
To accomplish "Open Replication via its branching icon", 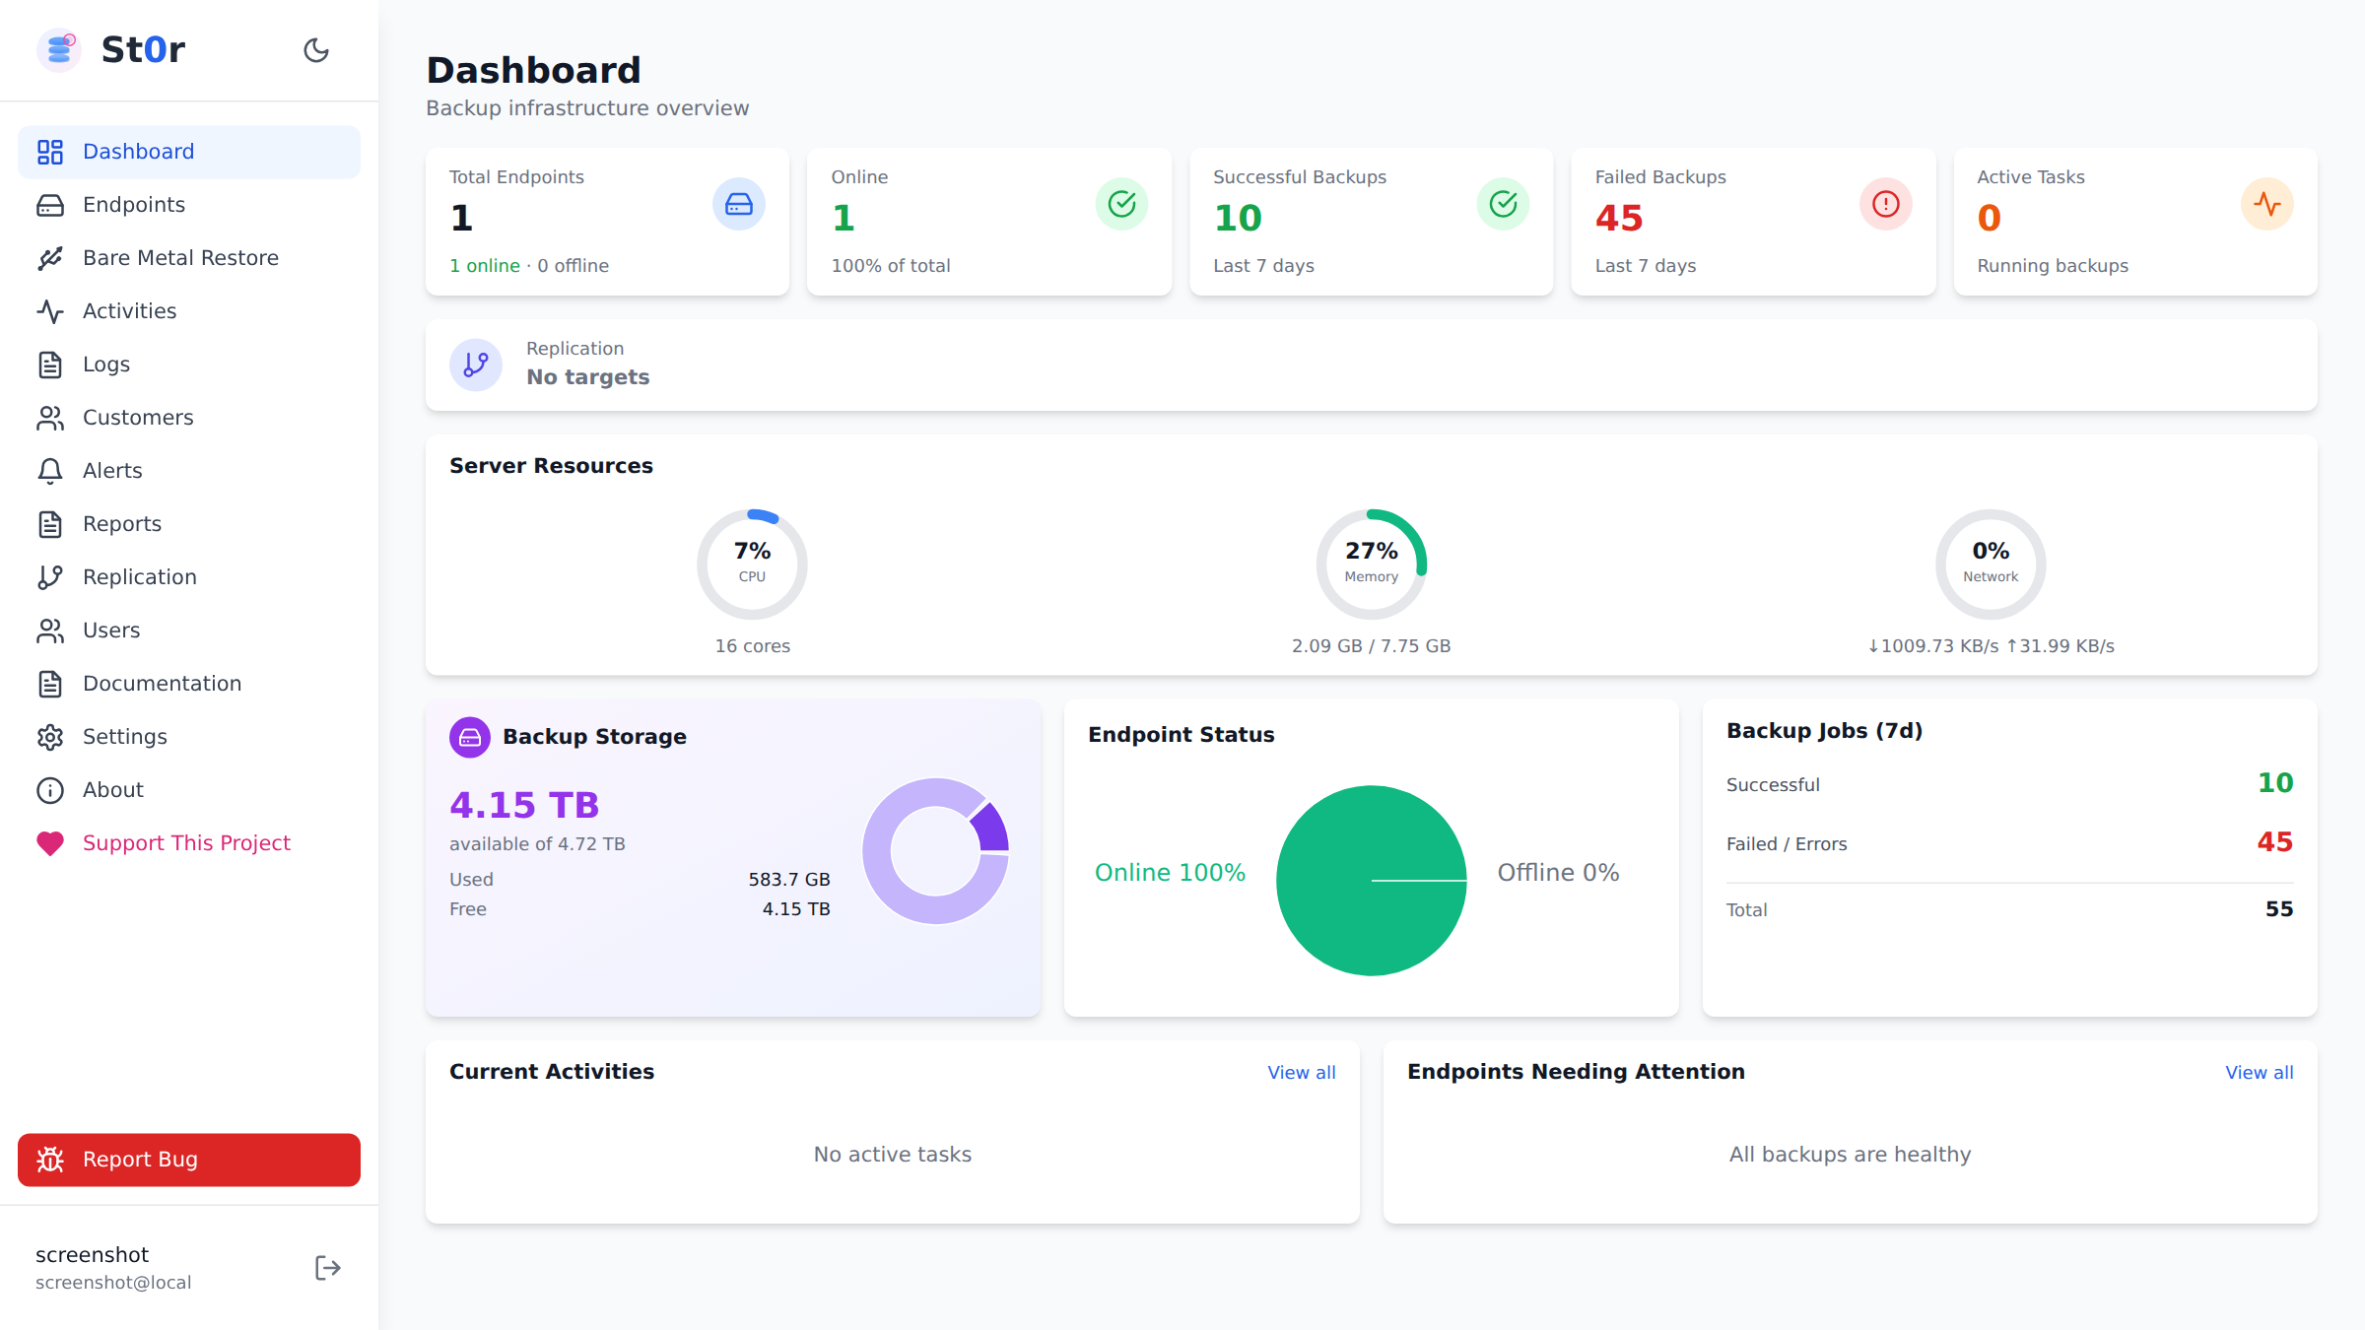I will tap(50, 576).
